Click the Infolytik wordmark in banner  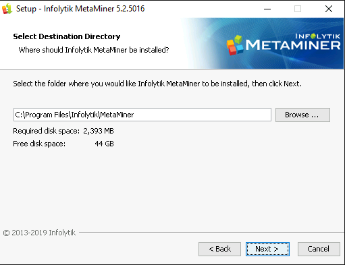[x=317, y=36]
